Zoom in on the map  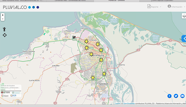(x=3, y=15)
